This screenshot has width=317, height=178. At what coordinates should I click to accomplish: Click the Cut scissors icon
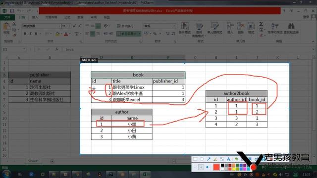pyautogui.click(x=14, y=24)
